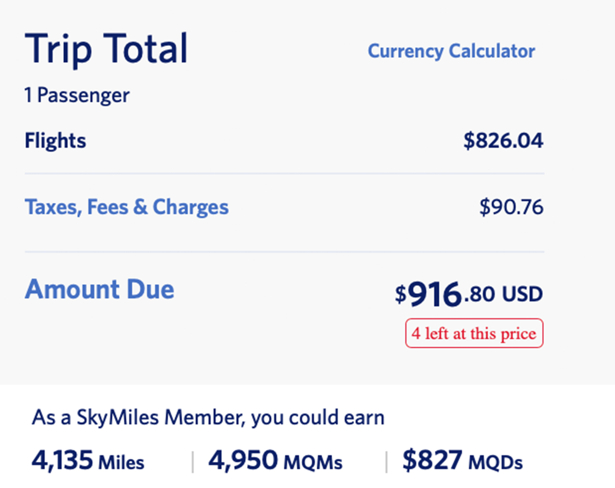The image size is (615, 488).
Task: Click the $826.04 flights price
Action: tap(503, 141)
